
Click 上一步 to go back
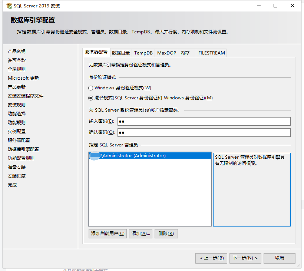pos(211,258)
